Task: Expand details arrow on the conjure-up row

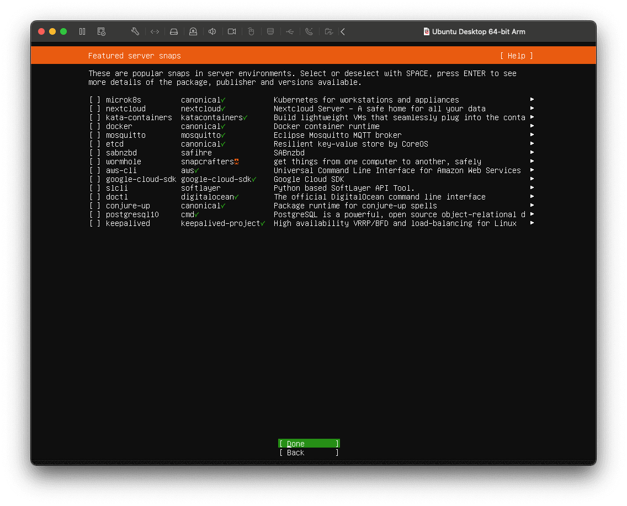Action: 532,205
